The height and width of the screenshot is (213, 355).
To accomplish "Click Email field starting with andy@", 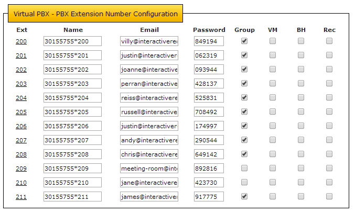I will point(149,140).
